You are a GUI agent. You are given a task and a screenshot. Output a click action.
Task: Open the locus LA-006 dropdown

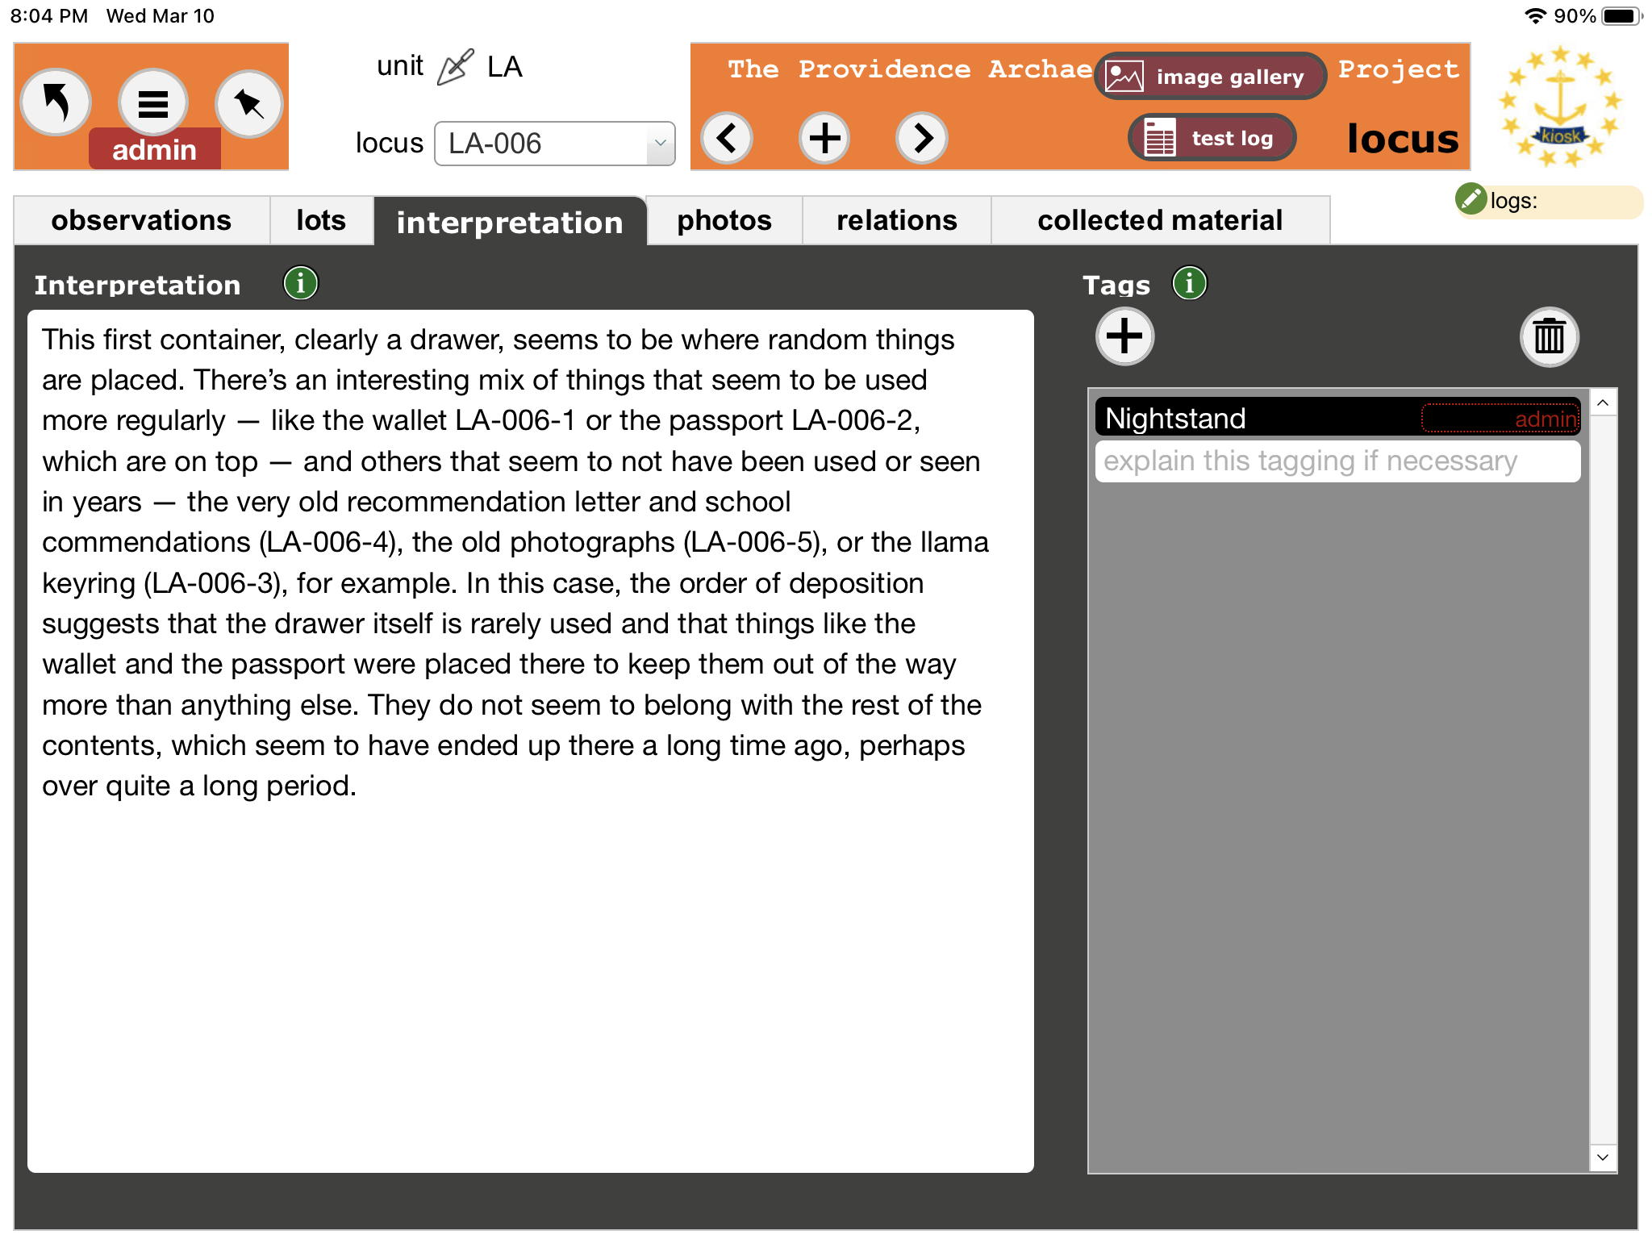(x=554, y=144)
